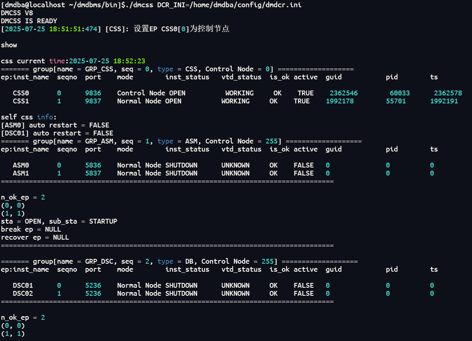Click ts value 2362578
472x341 pixels.
click(448, 93)
